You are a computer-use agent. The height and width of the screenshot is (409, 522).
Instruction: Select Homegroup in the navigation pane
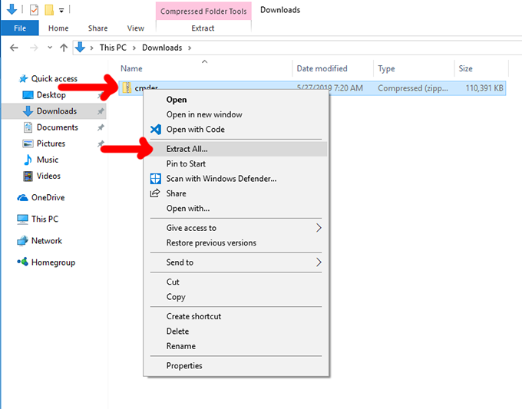[x=53, y=262]
